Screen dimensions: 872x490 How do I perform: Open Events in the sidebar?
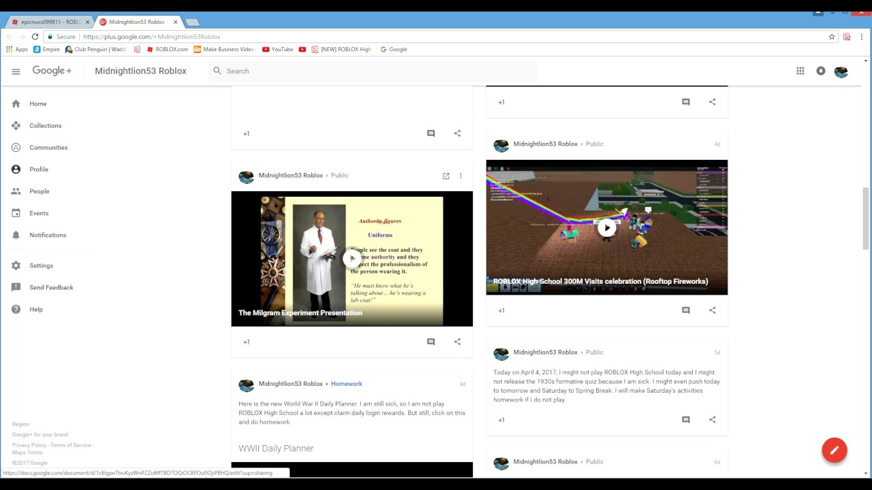pyautogui.click(x=39, y=213)
